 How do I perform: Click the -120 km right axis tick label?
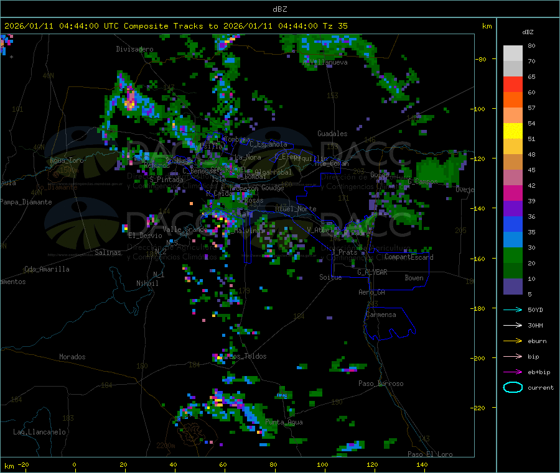point(480,158)
